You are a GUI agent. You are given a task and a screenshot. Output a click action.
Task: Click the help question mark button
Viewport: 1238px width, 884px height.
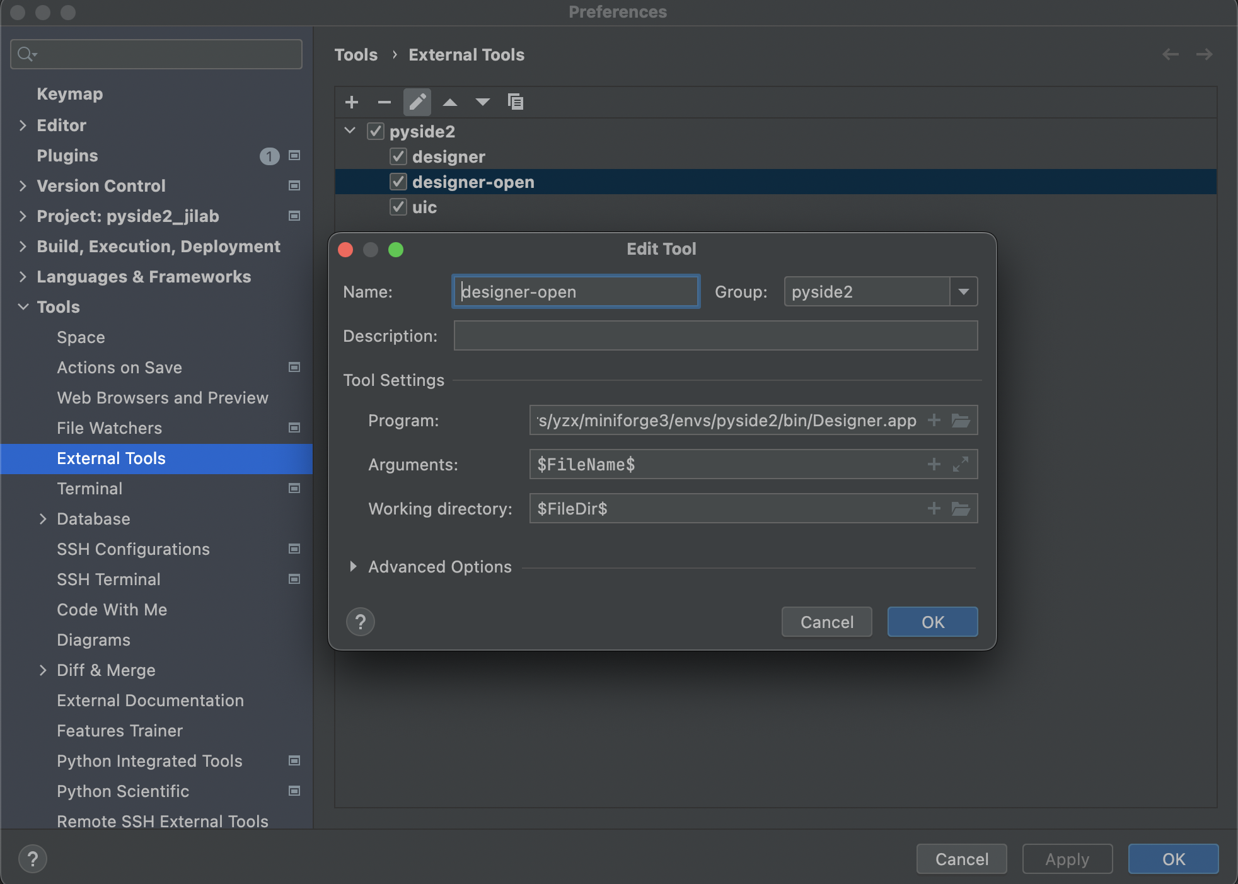coord(361,621)
